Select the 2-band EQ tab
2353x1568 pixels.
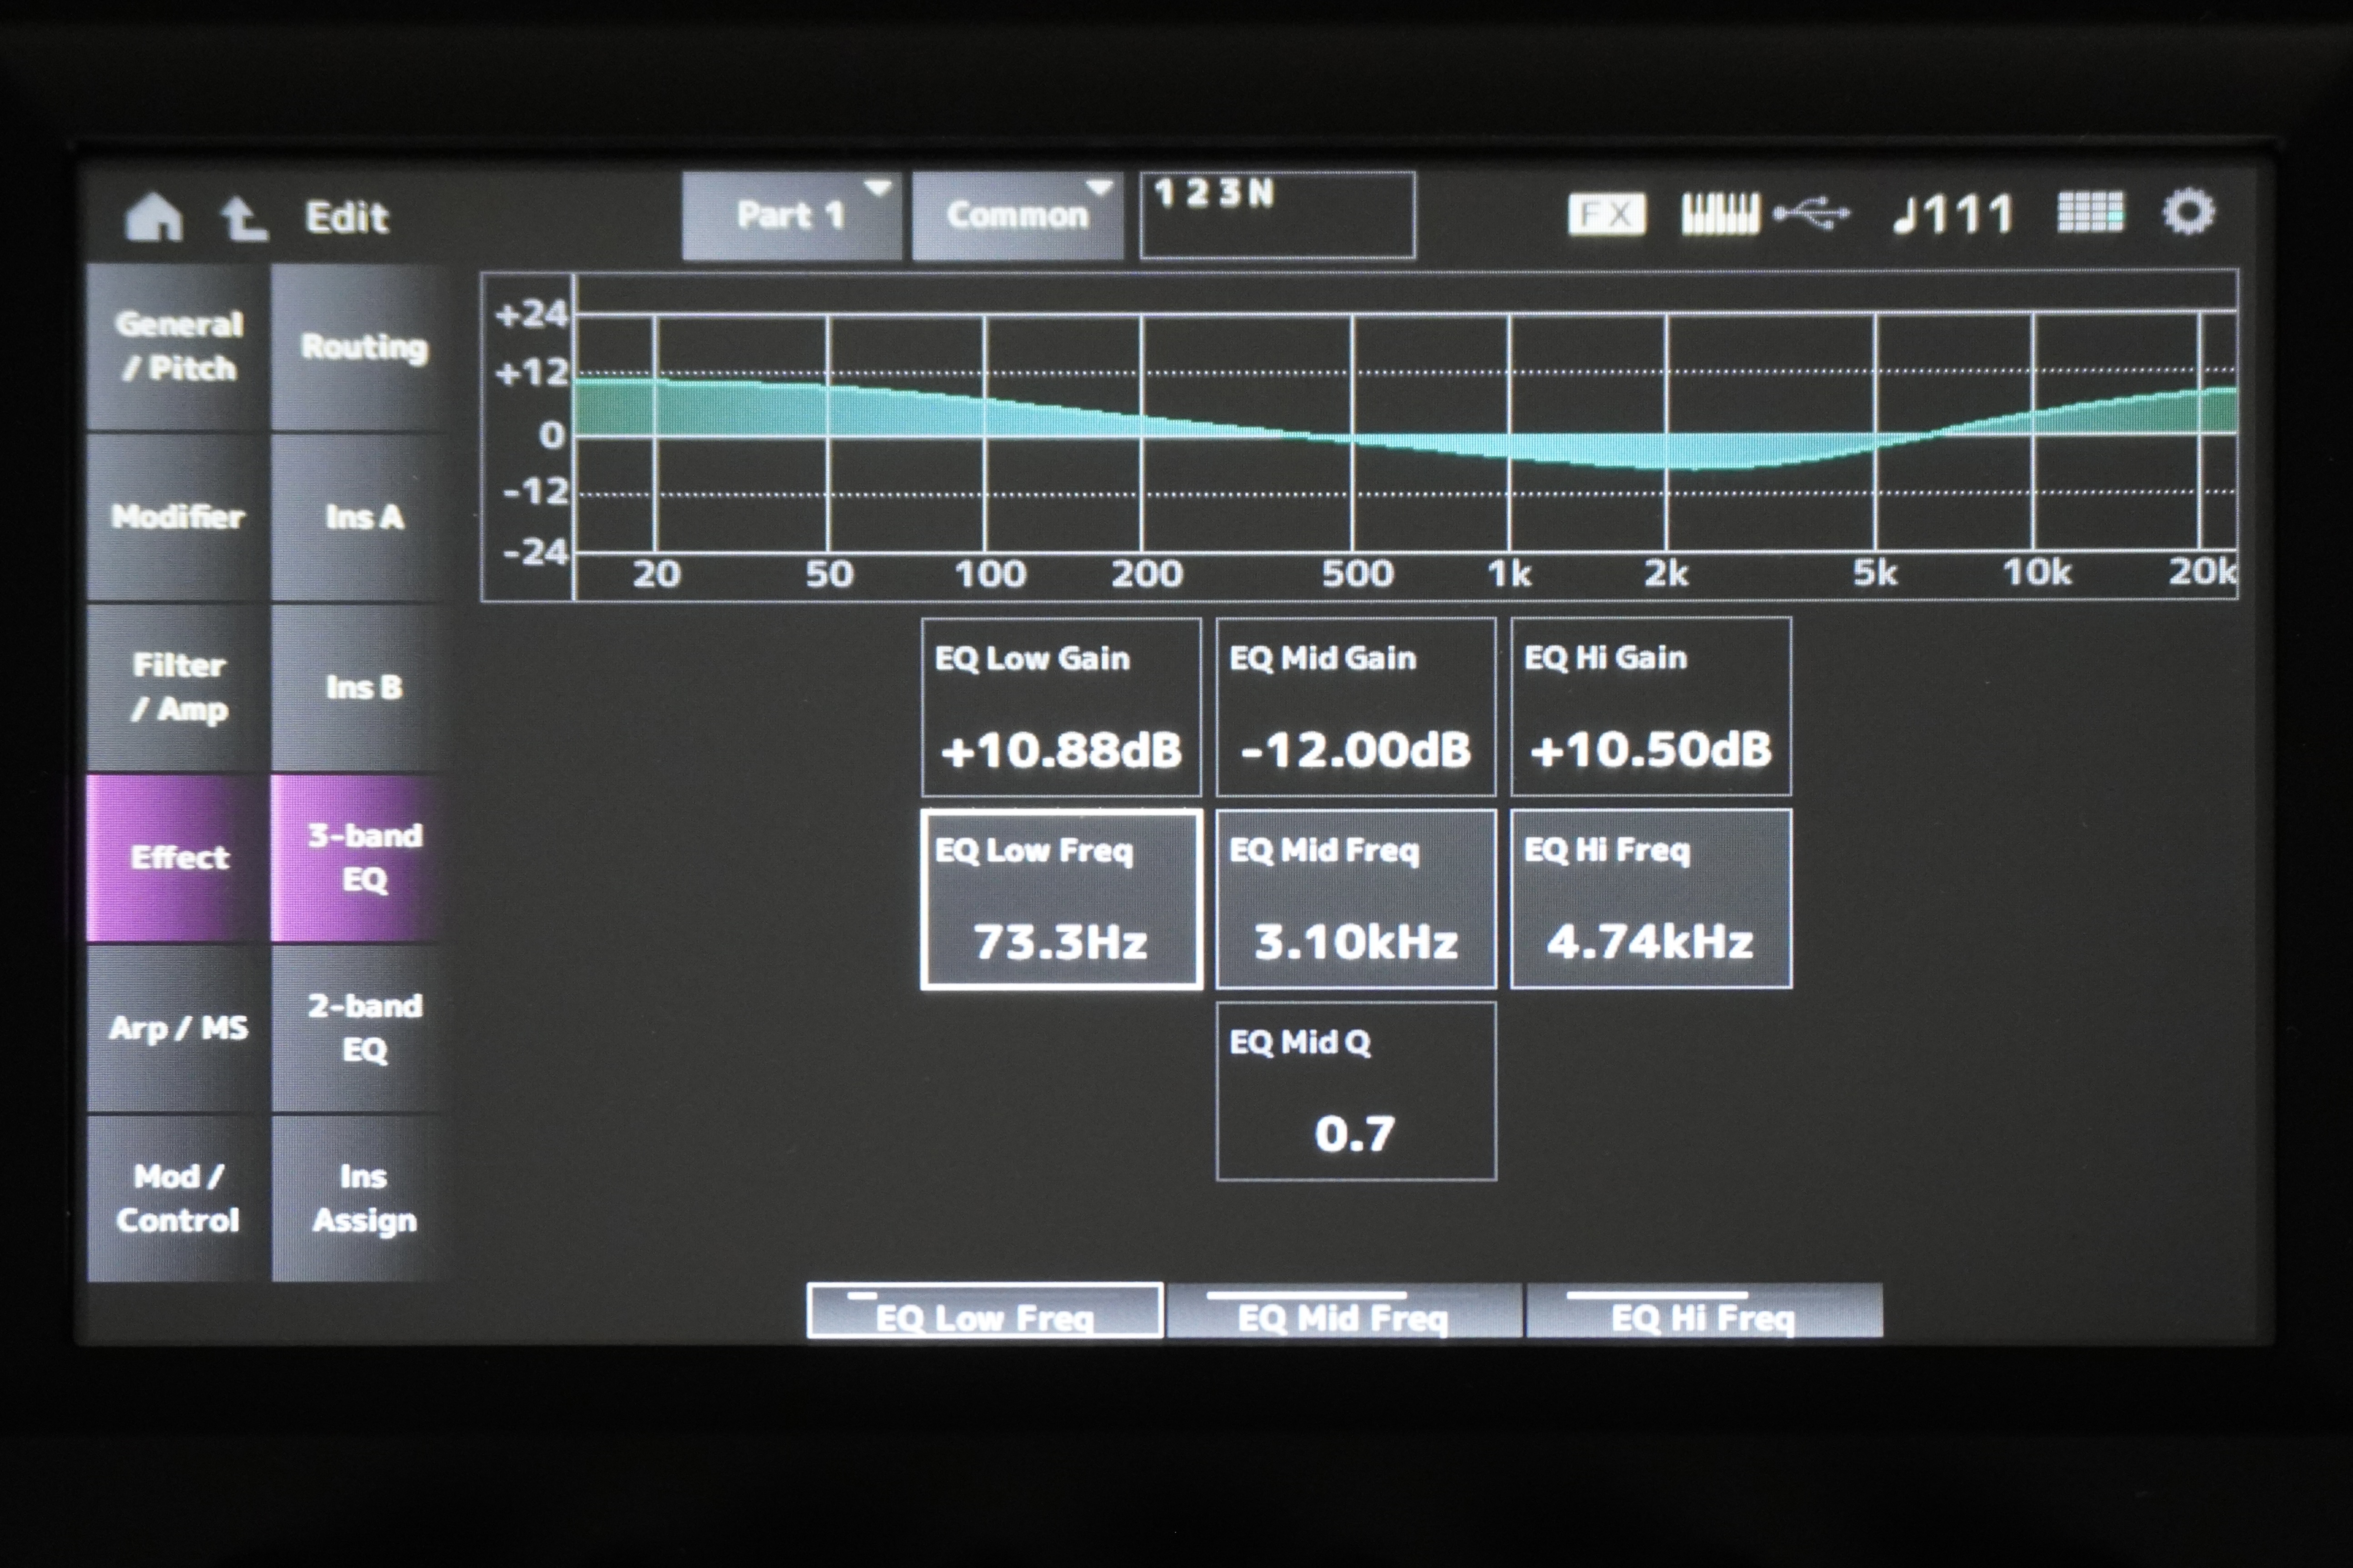point(363,1028)
